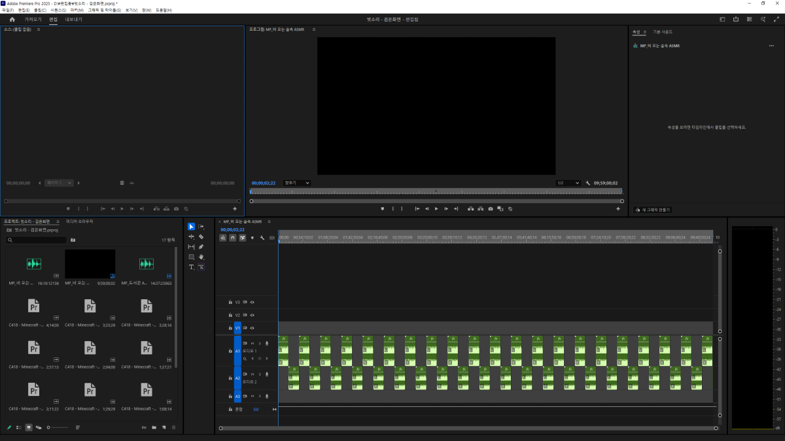Toggle Snap in timeline

(232, 238)
